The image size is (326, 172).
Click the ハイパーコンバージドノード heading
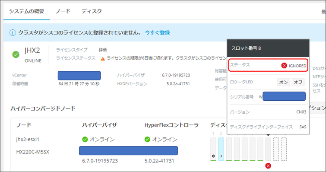point(43,108)
